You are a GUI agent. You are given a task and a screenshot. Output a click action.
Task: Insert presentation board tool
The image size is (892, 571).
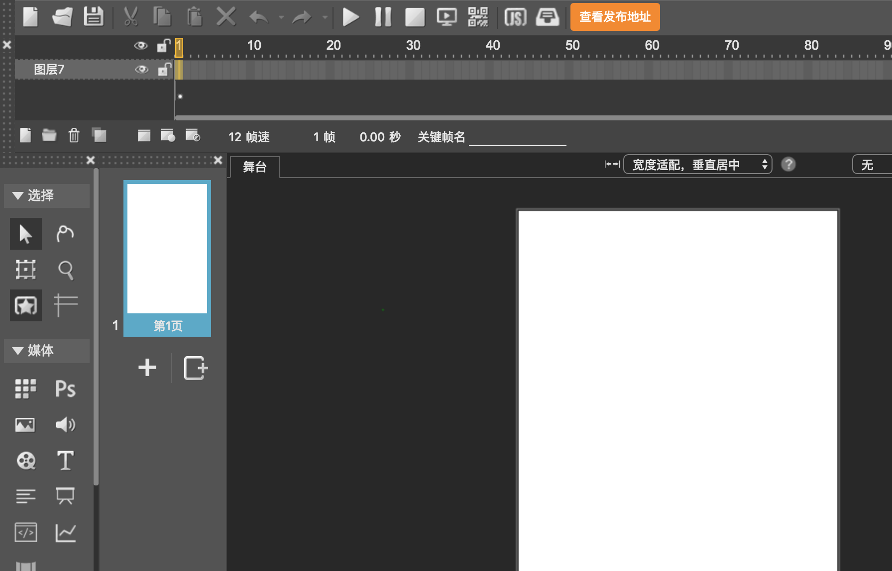(x=65, y=496)
